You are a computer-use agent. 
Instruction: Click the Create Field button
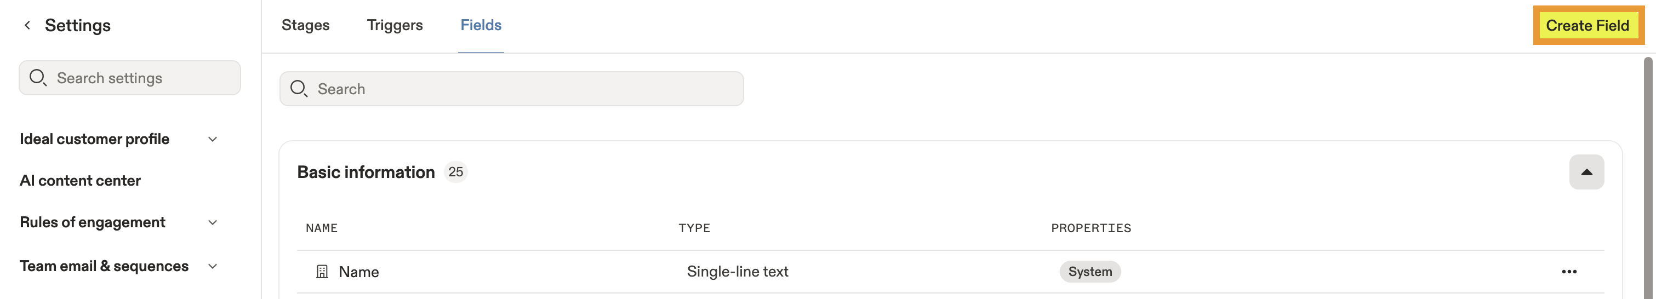[x=1587, y=26]
